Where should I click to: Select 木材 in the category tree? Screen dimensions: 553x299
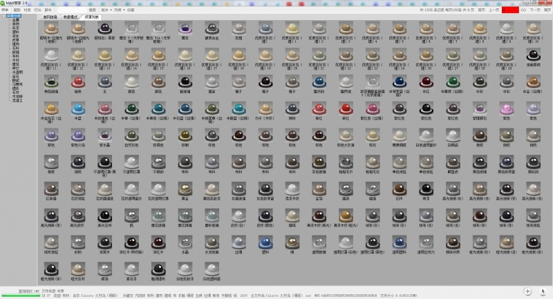pyautogui.click(x=16, y=60)
